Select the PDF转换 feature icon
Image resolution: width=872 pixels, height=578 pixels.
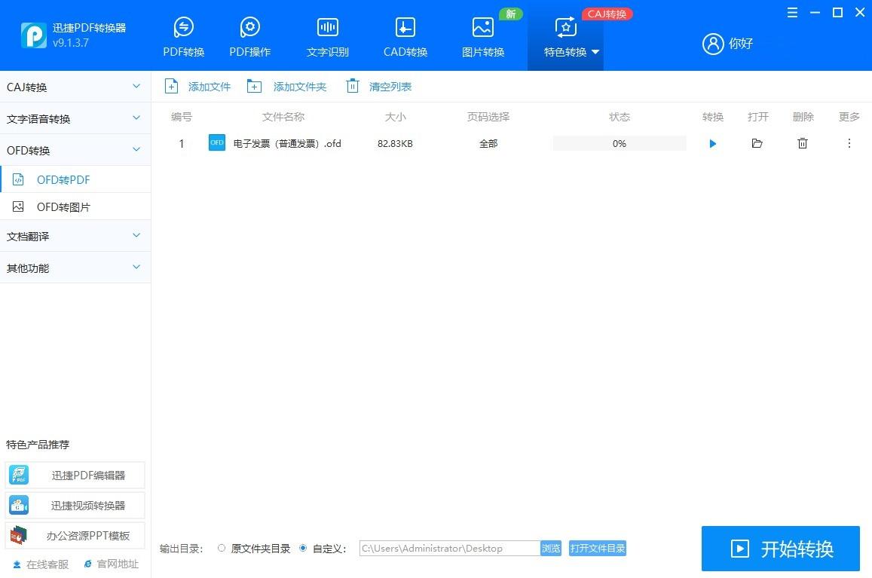pyautogui.click(x=182, y=34)
